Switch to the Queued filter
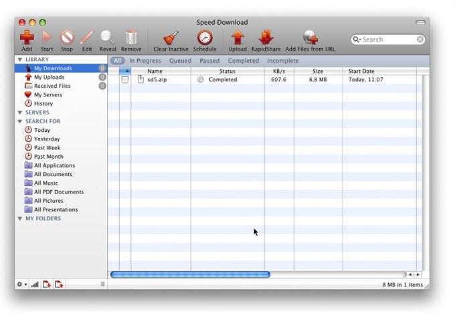Viewport: 455px width, 318px height. [180, 61]
